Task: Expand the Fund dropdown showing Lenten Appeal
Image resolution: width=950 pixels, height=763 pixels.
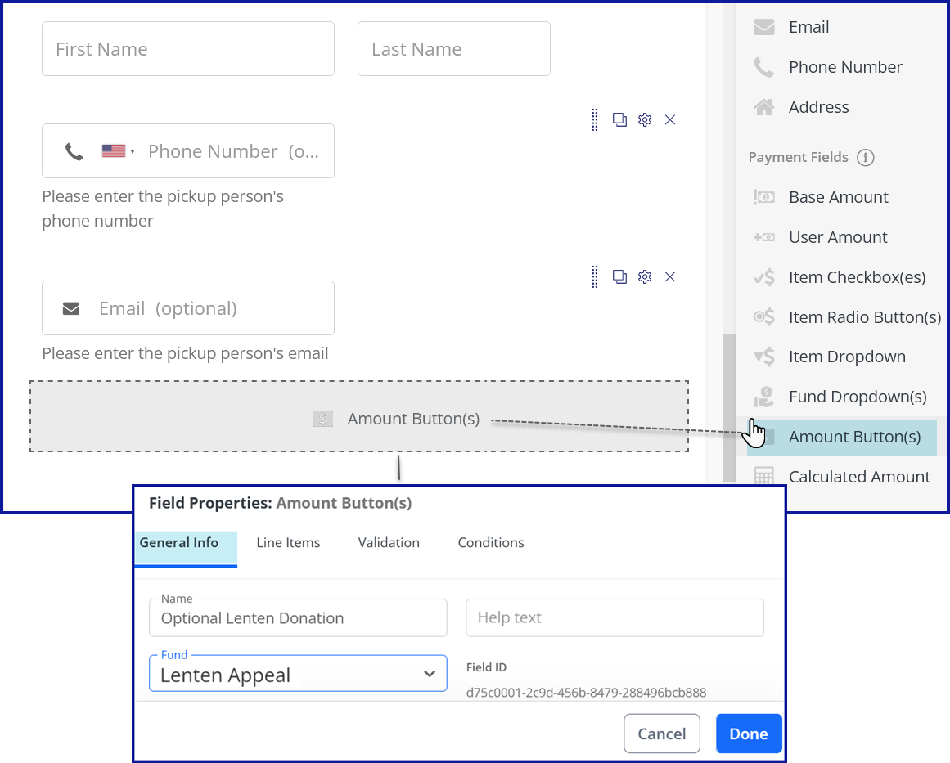Action: coord(298,675)
